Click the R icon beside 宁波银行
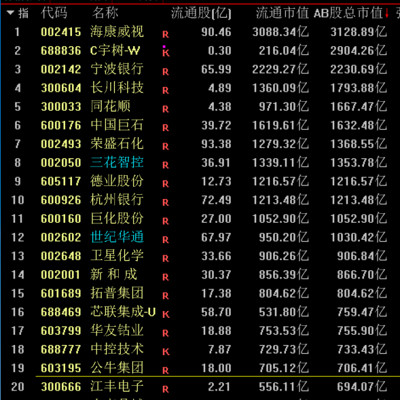400x400 pixels. point(166,72)
